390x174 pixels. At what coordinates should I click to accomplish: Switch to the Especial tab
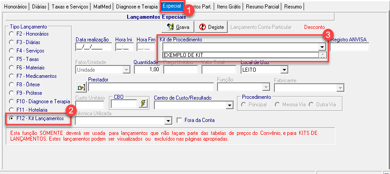pos(172,6)
